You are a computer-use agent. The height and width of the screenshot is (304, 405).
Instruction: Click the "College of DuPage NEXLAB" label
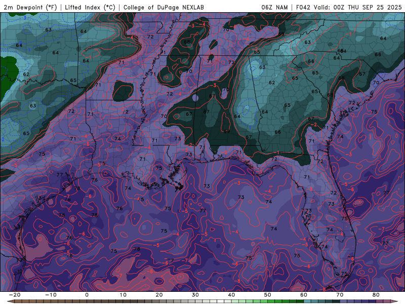pyautogui.click(x=164, y=7)
